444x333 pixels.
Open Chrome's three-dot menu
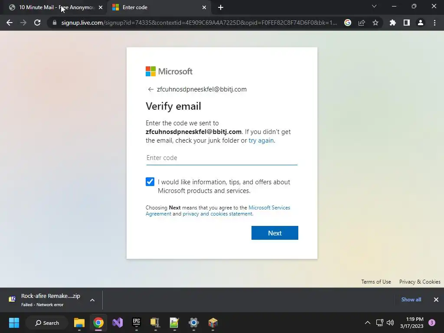pyautogui.click(x=434, y=23)
